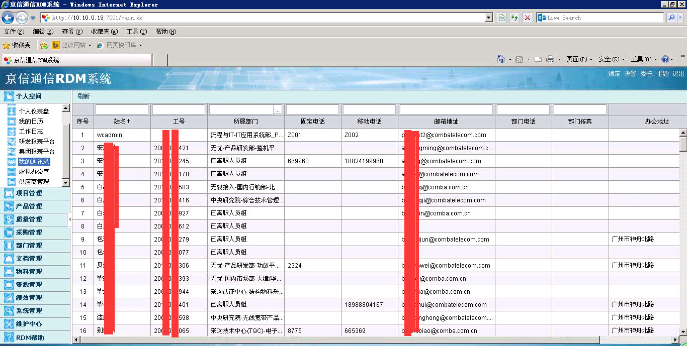Expand the 部门管理 section
This screenshot has width=687, height=346.
pyautogui.click(x=35, y=246)
